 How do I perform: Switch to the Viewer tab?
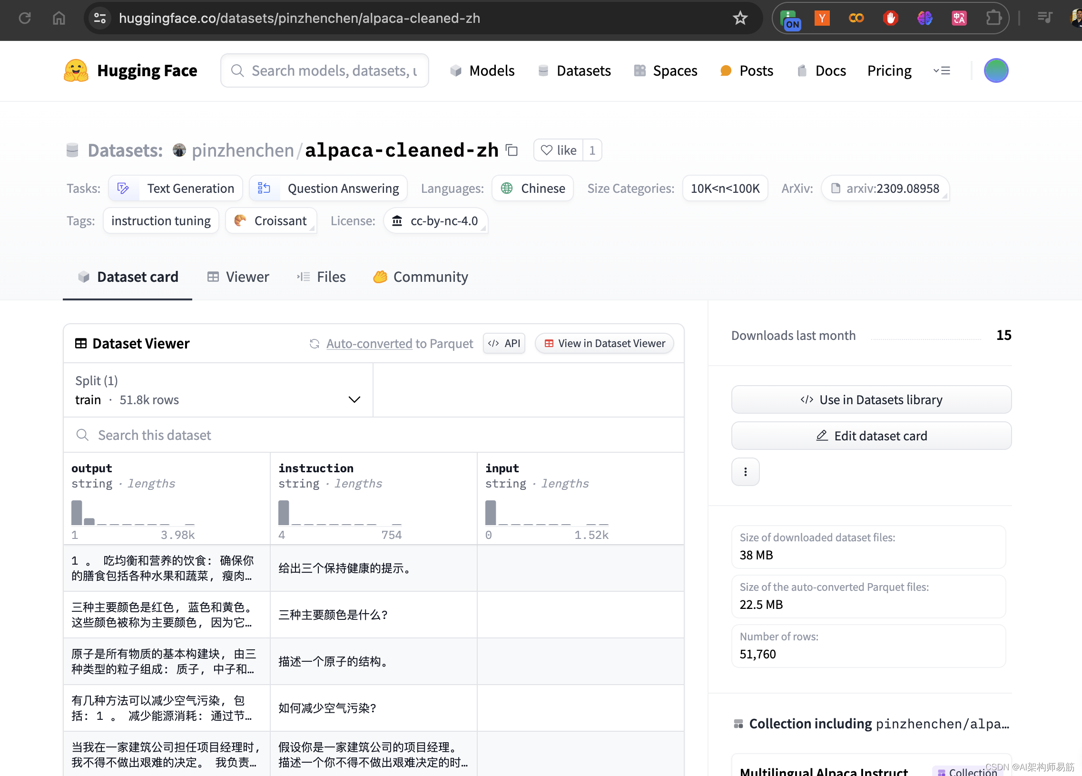[x=238, y=277]
